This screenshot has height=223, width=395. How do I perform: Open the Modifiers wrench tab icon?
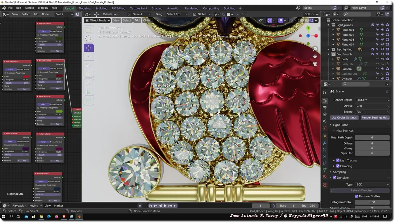[325, 143]
